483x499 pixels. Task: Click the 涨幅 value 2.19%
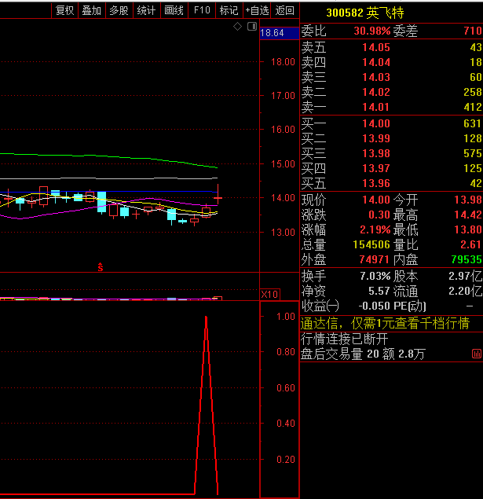click(375, 229)
